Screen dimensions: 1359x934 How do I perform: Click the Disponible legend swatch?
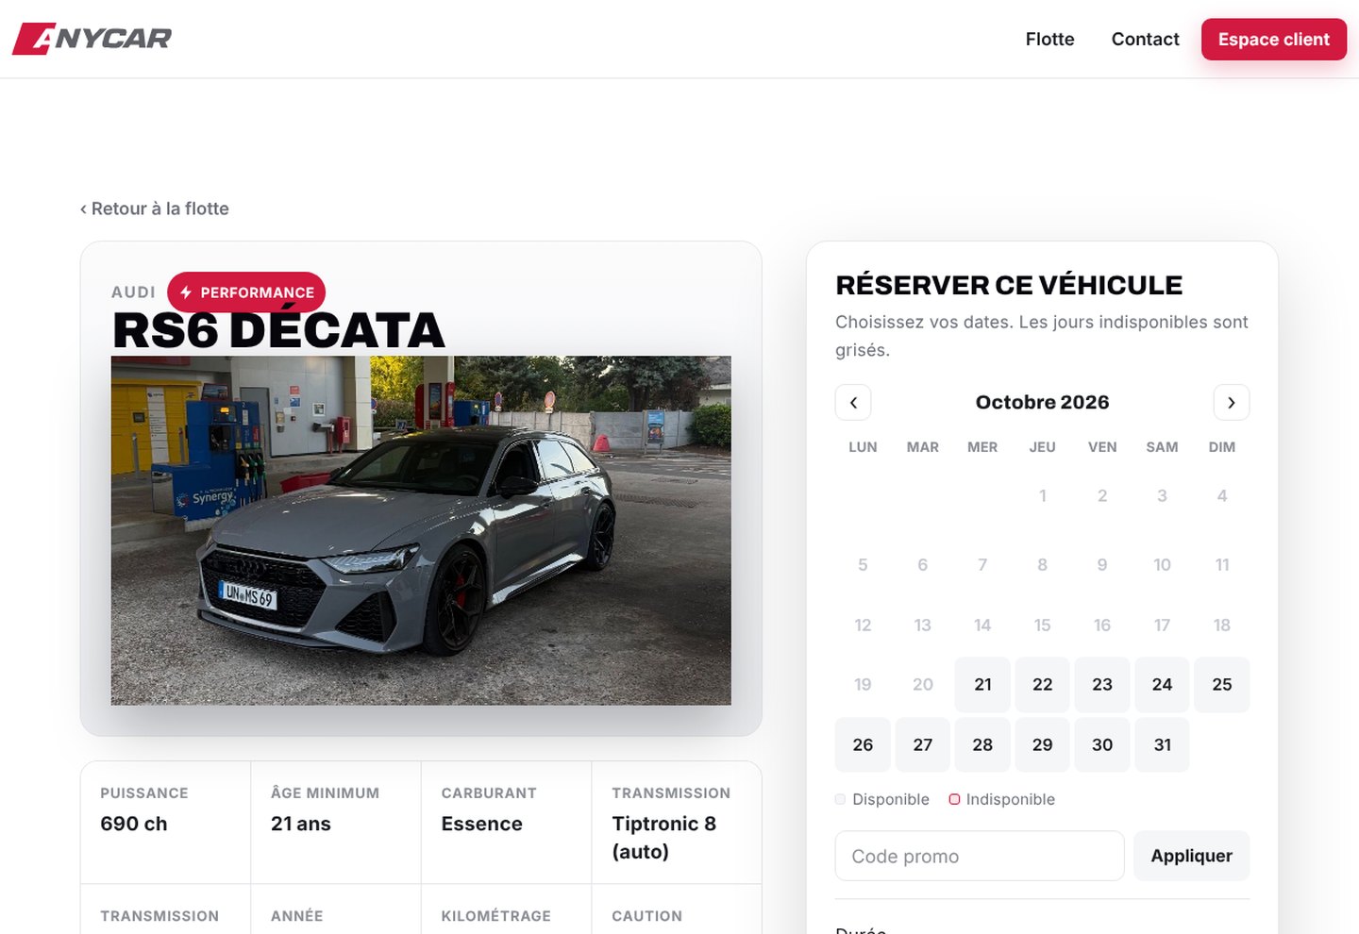840,799
